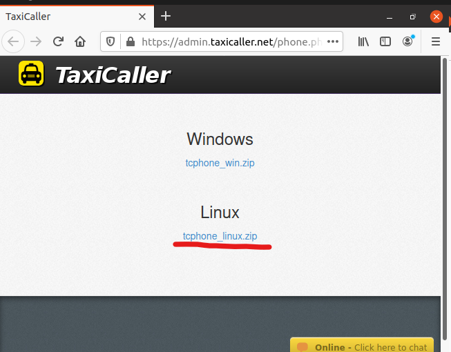Reload the current page

click(x=59, y=41)
